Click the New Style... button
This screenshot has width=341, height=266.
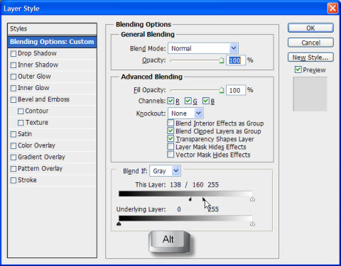(310, 57)
